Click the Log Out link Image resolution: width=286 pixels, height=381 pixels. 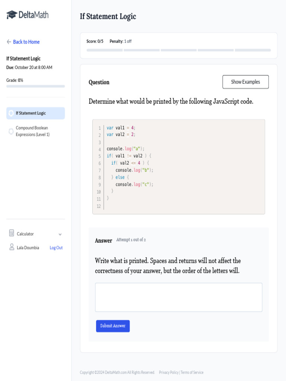point(56,248)
